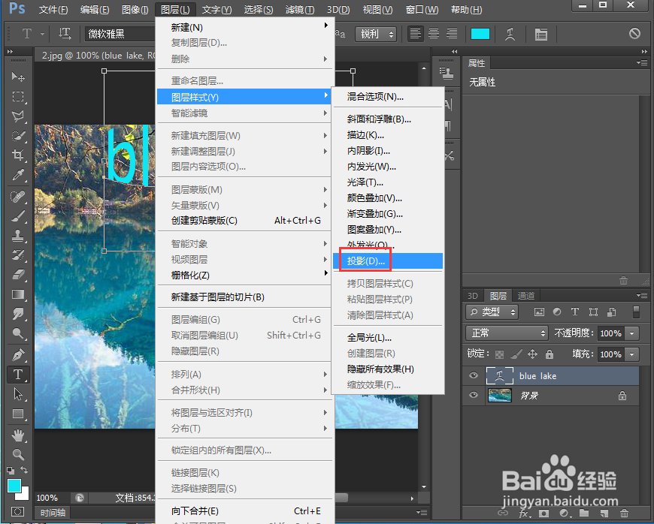Open the 文件(F) menu
The height and width of the screenshot is (524, 654).
click(x=53, y=9)
